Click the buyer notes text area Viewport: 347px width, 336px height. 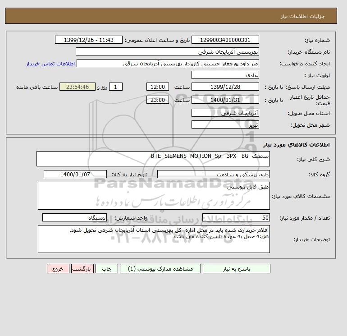tap(154, 239)
